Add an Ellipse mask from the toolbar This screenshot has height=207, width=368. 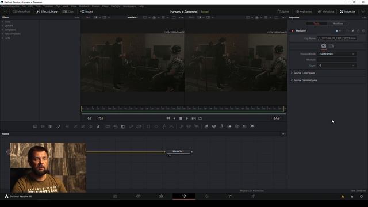[x=156, y=126]
